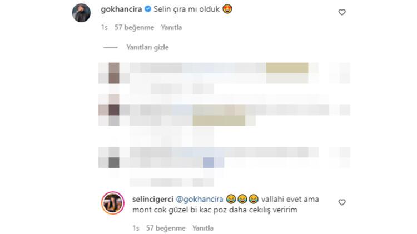
Task: Select the first pixelated blurred reply
Action: (224, 78)
